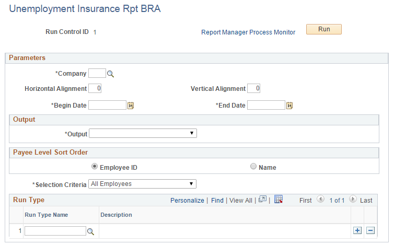Screen dimensions: 394x245
Task: Click Find in Run Type grid
Action: (x=217, y=201)
